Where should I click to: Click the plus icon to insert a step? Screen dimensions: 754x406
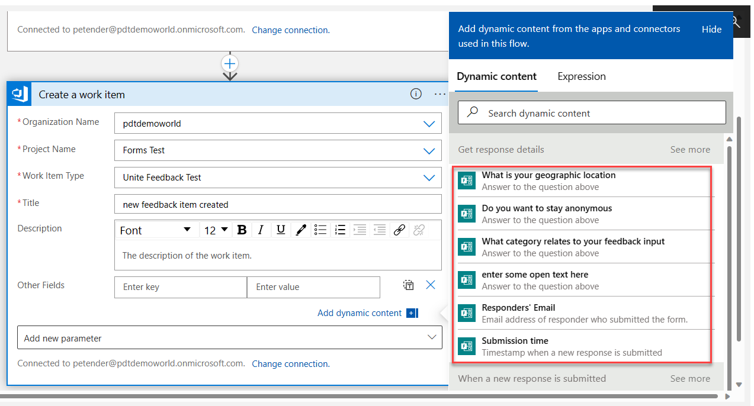[230, 63]
